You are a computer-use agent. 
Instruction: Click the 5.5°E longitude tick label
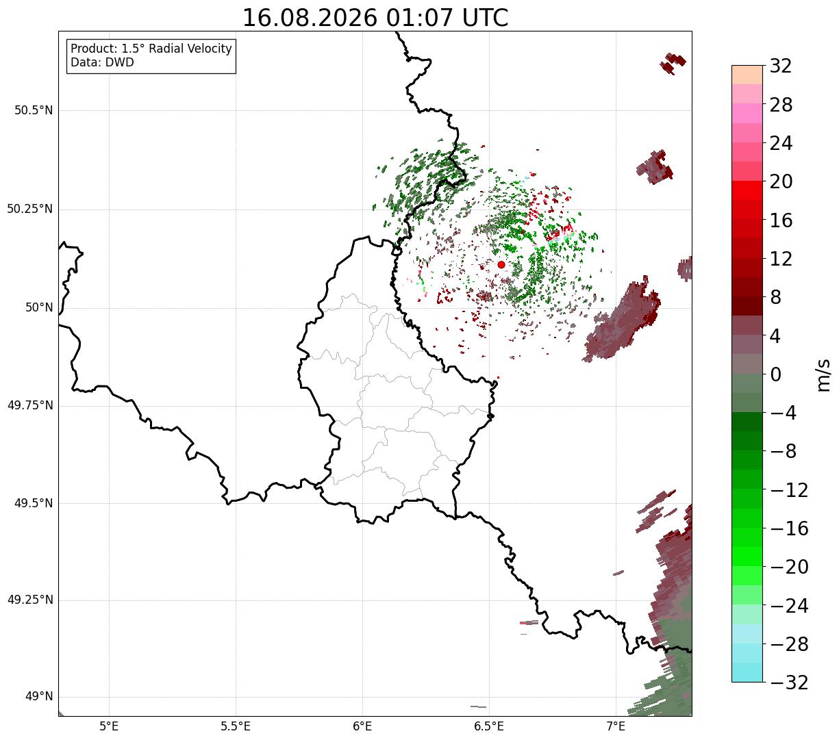point(236,726)
